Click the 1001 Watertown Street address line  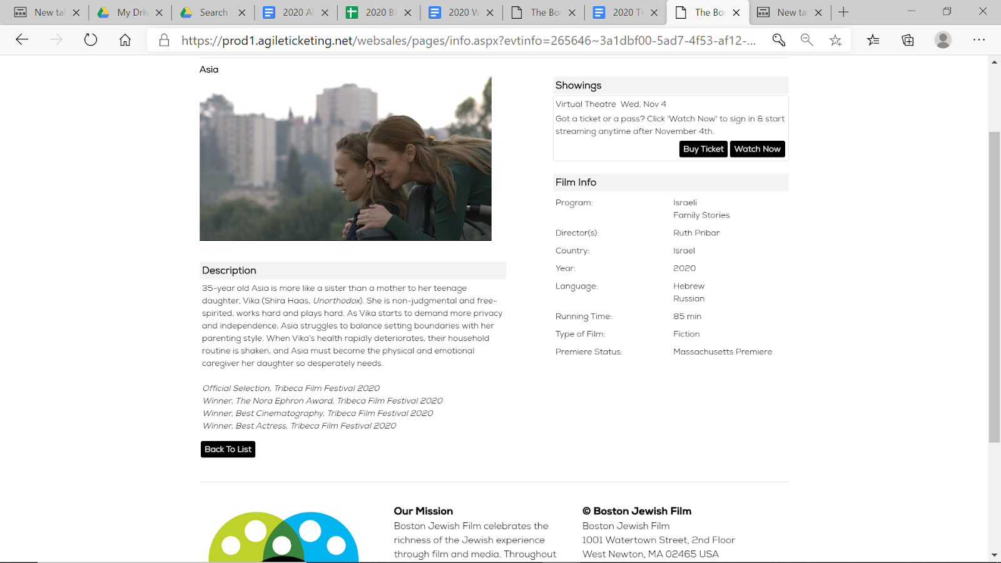(x=659, y=540)
